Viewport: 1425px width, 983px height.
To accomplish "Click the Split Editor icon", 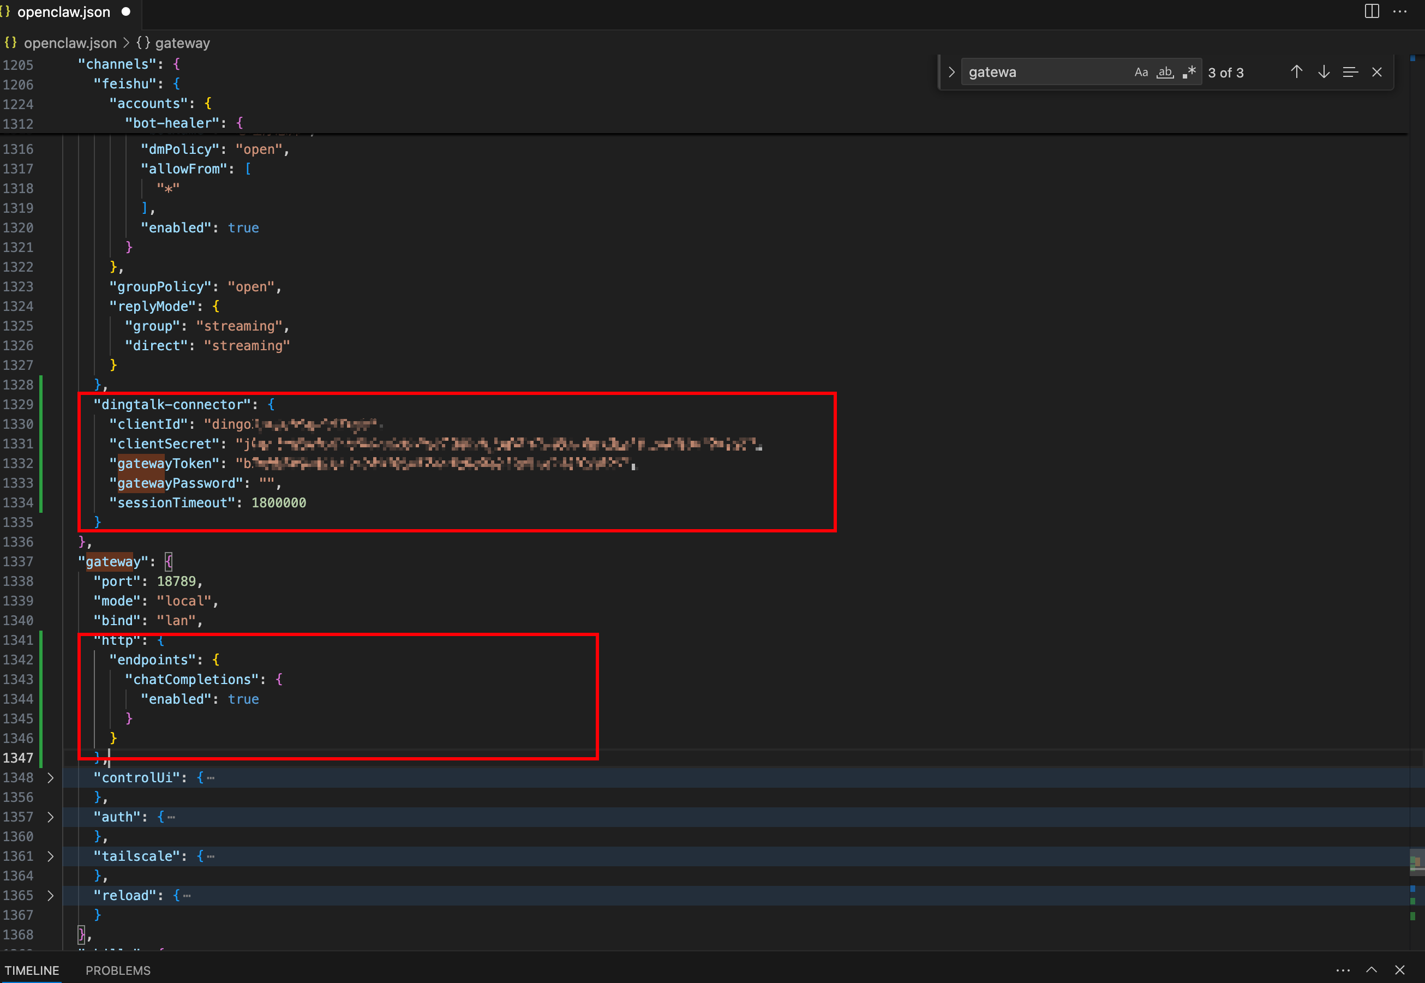I will 1372,11.
